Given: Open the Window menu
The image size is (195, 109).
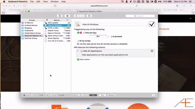Looking at the screenshot, I should point(55,2).
